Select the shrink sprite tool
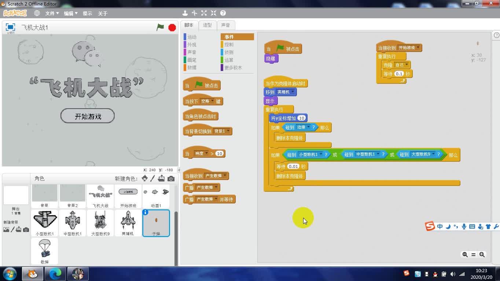 point(213,13)
